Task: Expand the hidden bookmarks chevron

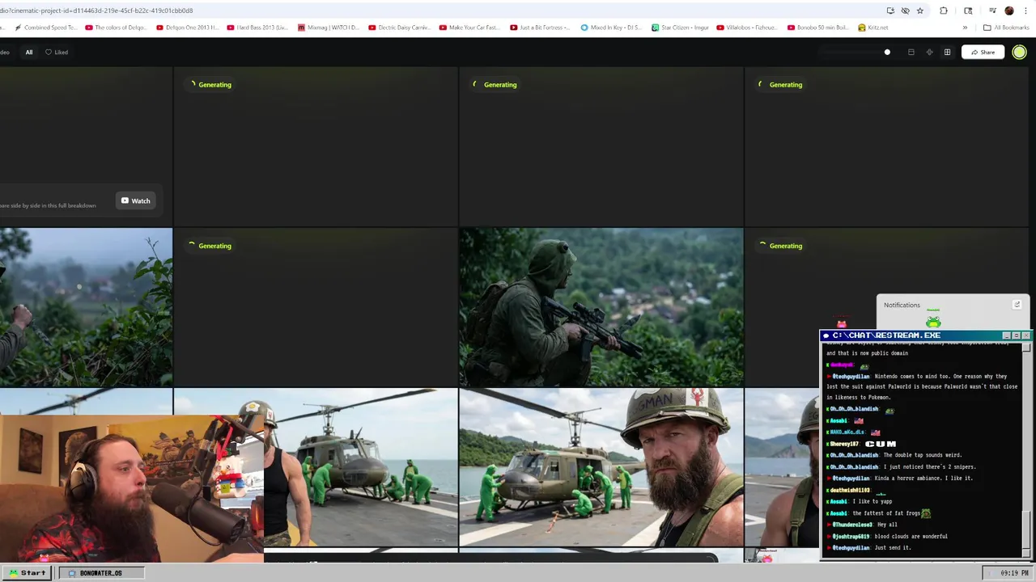Action: pos(965,27)
